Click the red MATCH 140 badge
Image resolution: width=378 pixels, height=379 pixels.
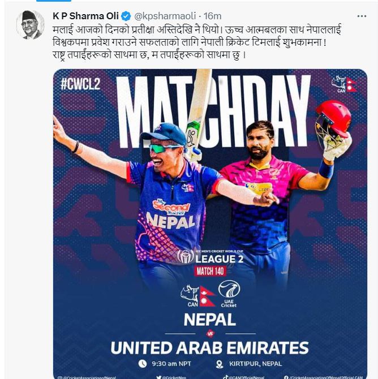[x=210, y=271]
